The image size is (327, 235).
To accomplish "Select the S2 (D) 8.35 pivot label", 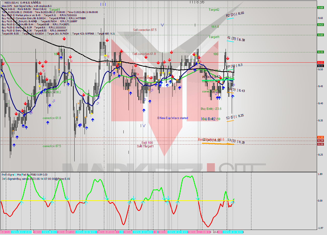I will pos(235,117).
